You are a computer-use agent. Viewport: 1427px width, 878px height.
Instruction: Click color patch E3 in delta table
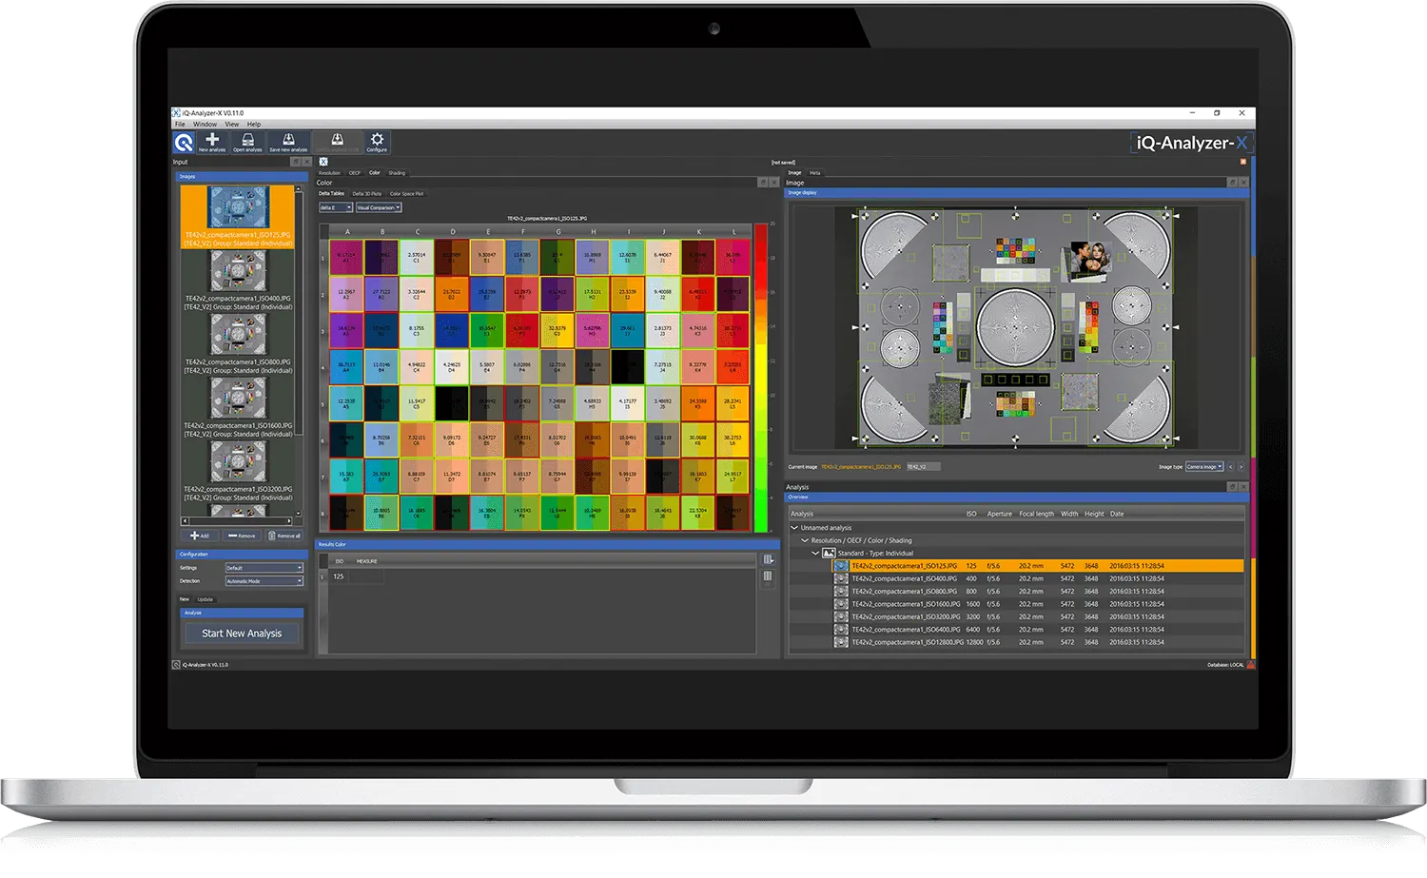click(x=487, y=329)
